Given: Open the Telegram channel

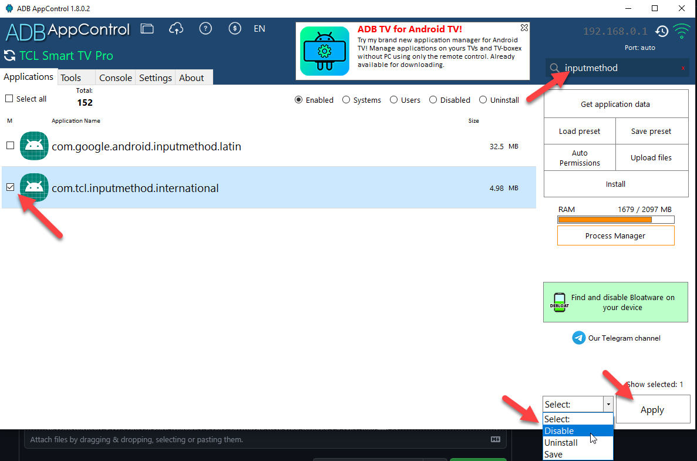Looking at the screenshot, I should click(x=615, y=338).
